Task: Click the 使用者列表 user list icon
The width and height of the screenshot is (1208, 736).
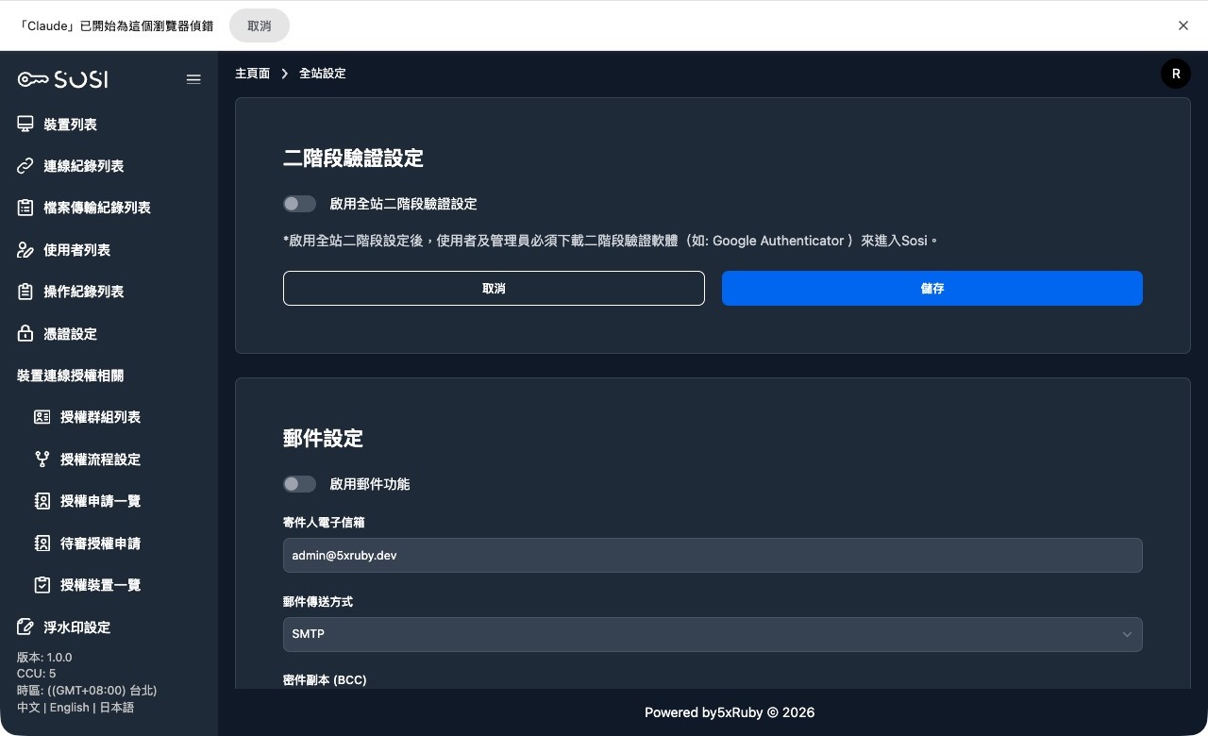Action: point(26,249)
